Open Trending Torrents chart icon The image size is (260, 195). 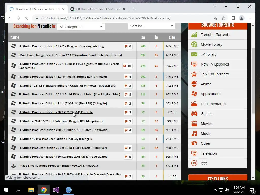coord(194,35)
